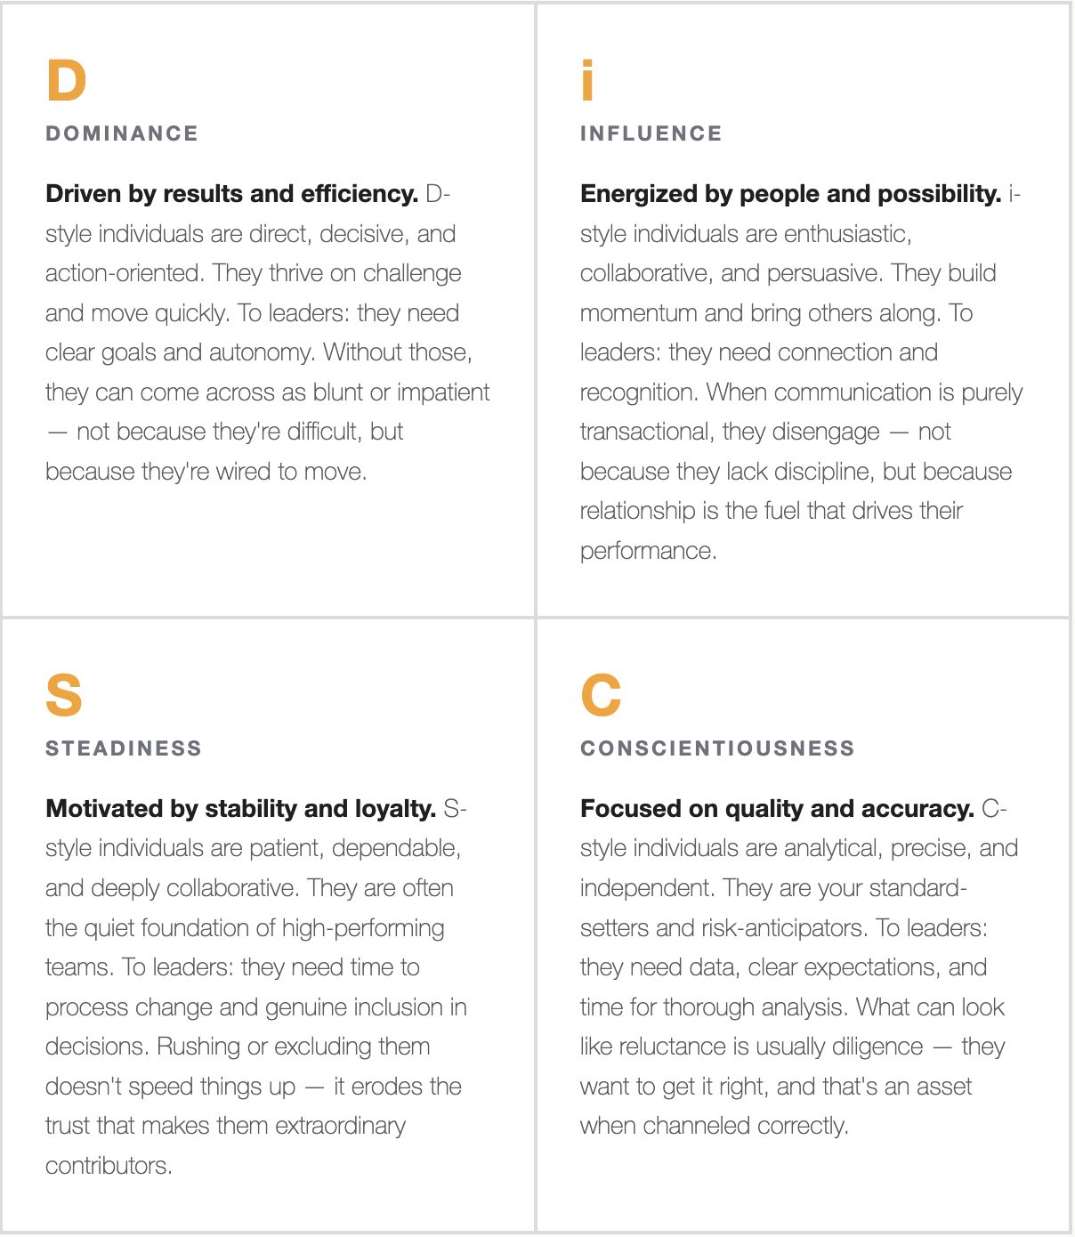Click bold text "Focused on quality and accuracy."
1075x1237 pixels.
click(x=777, y=809)
